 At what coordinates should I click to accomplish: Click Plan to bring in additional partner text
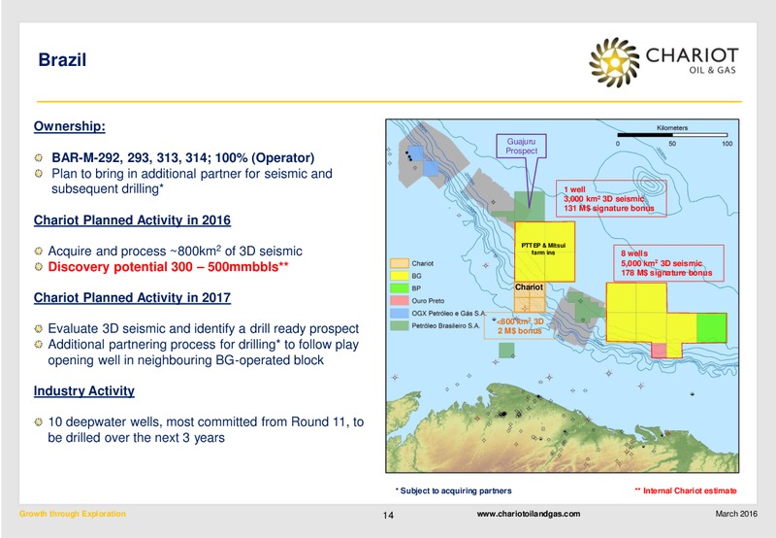(x=192, y=182)
